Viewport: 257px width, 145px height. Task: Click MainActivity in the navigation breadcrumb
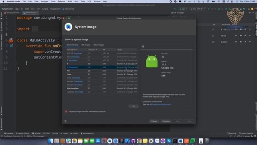[x=68, y=9]
